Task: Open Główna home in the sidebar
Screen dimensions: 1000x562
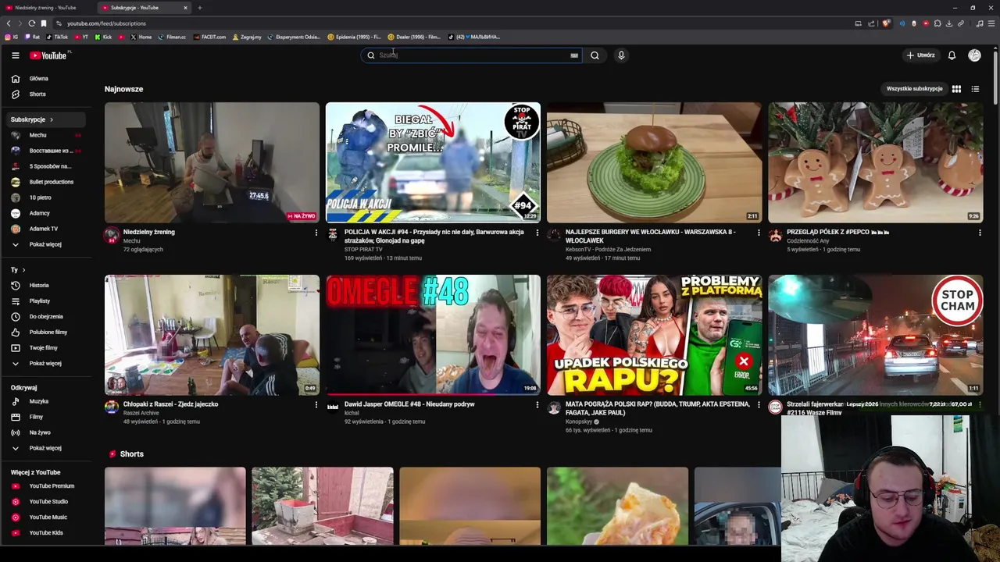Action: (48, 79)
